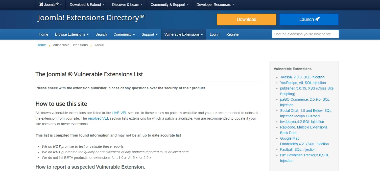The image size is (380, 174).
Task: Open Developer Resources dropdown
Action: [x=215, y=5]
